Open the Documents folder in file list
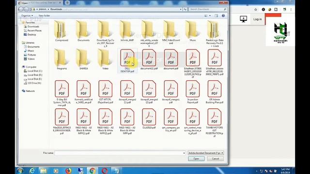Screen dimensions: 310x174 [83, 31]
